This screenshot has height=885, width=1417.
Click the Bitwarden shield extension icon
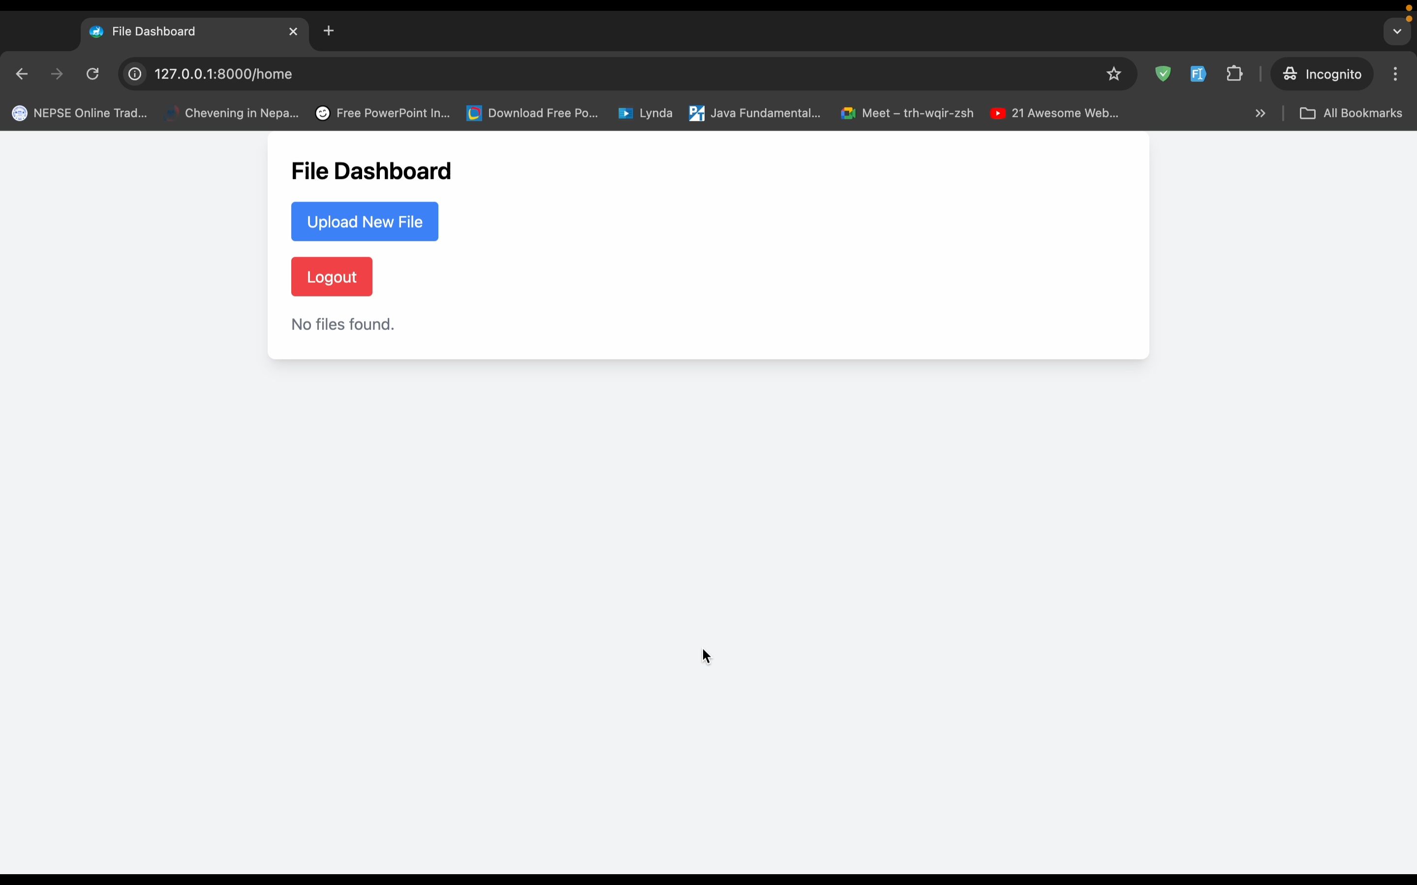(1163, 73)
